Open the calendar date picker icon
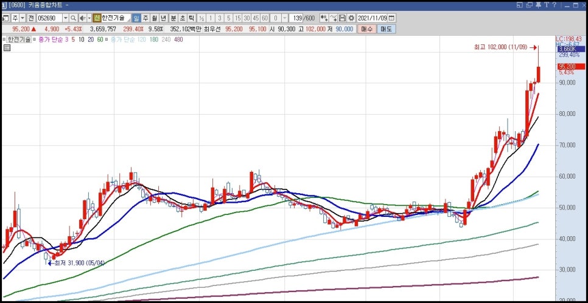588x303 pixels. tap(391, 18)
